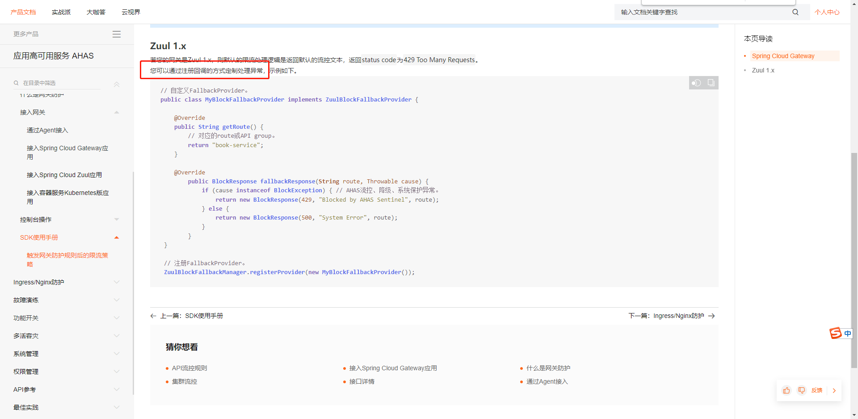This screenshot has height=419, width=858.
Task: Expand the Ingress/Nginx防护 section
Action: point(117,282)
